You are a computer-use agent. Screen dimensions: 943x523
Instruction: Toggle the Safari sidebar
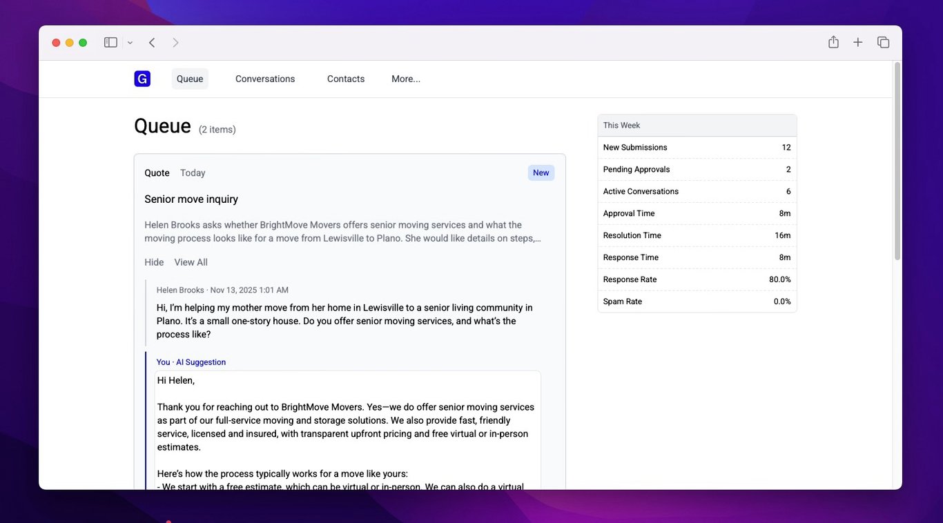click(110, 42)
